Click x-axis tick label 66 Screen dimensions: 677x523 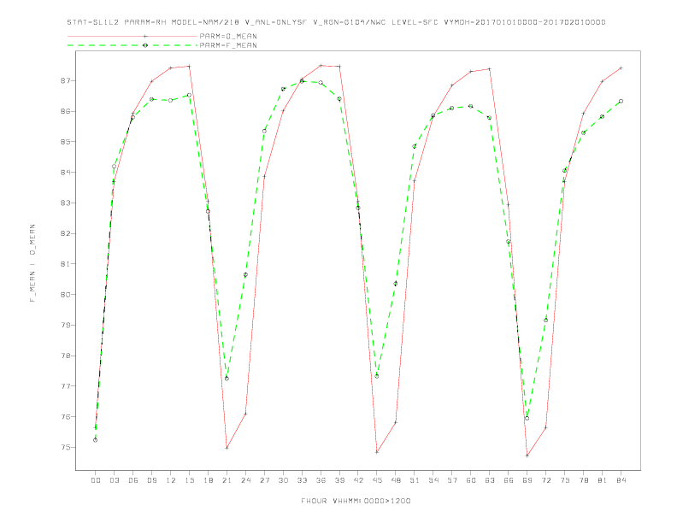click(509, 480)
